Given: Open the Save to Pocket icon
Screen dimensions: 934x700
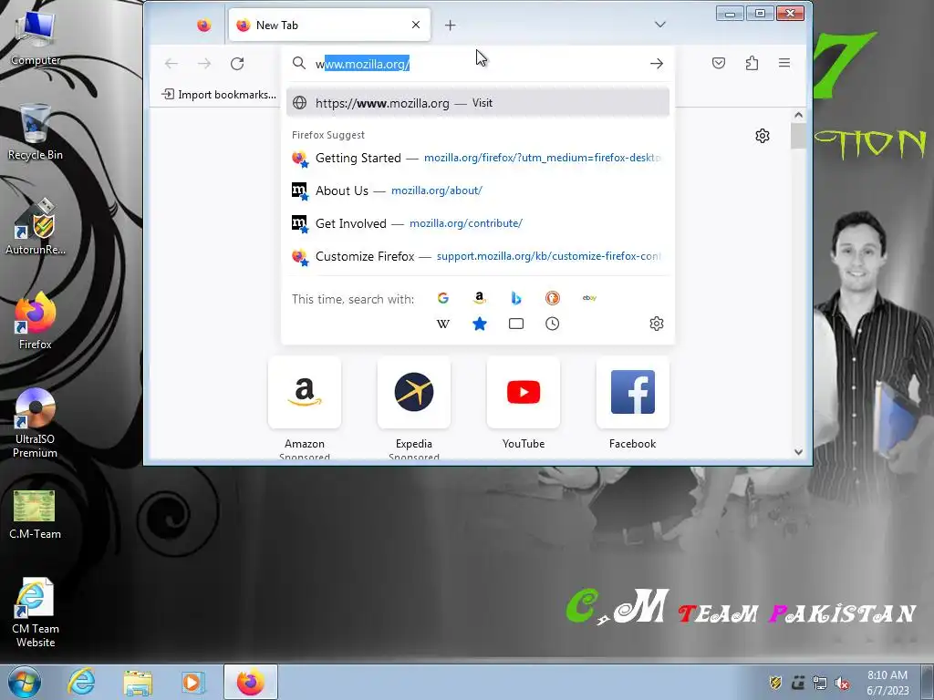Looking at the screenshot, I should tap(719, 63).
